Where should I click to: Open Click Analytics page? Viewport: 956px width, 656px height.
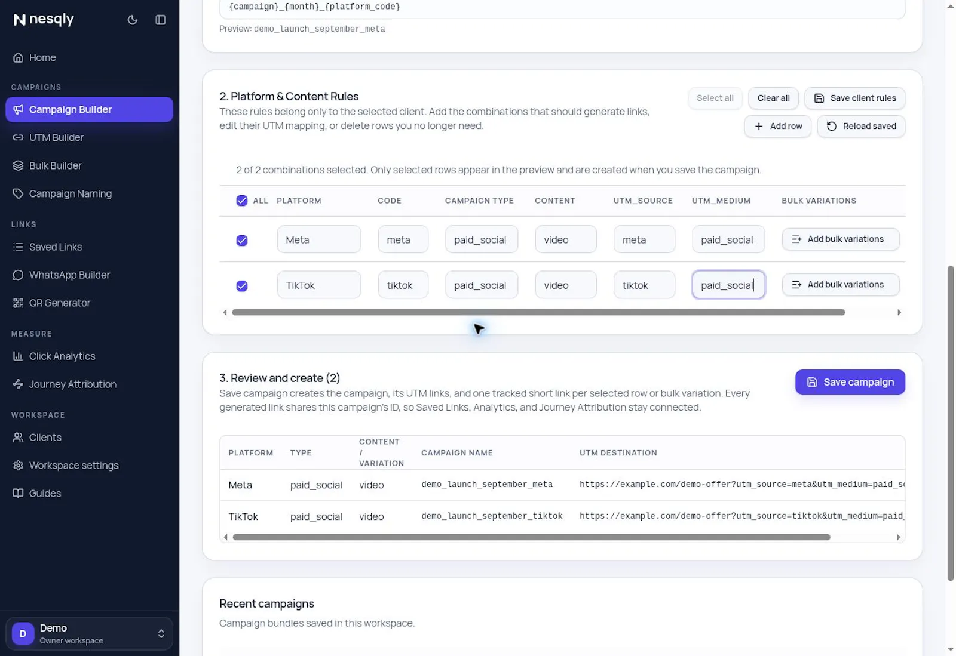pyautogui.click(x=89, y=356)
